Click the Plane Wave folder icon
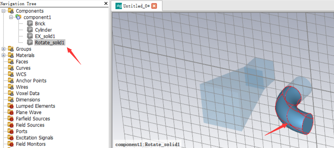Image resolution: width=334 pixels, height=148 pixels. [x=11, y=112]
